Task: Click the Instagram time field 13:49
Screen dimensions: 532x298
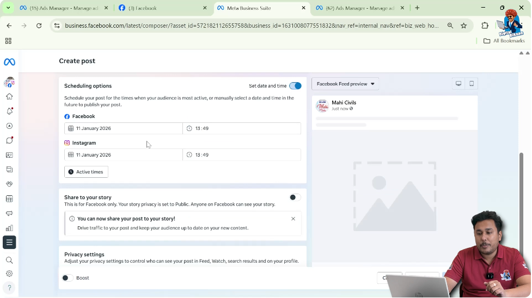Action: click(242, 155)
